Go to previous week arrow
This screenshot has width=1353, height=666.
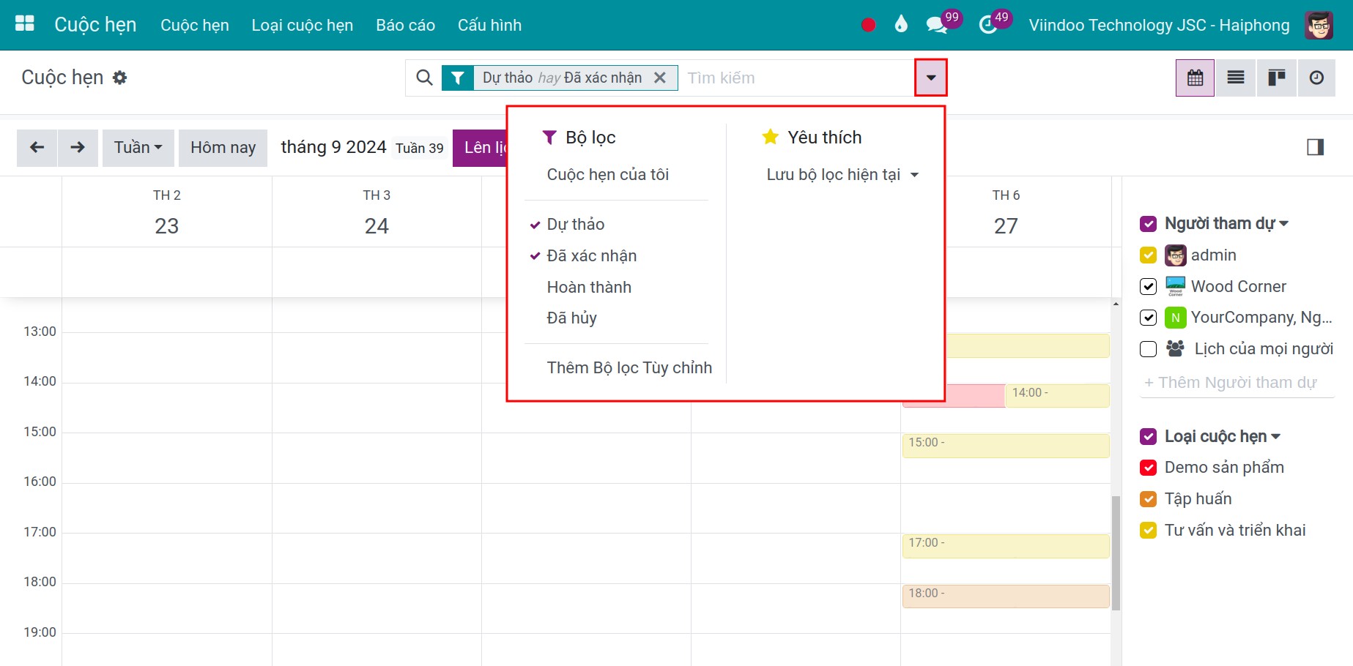pyautogui.click(x=37, y=148)
